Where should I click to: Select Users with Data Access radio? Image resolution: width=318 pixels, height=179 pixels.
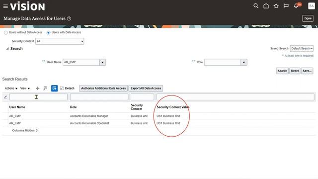point(48,32)
